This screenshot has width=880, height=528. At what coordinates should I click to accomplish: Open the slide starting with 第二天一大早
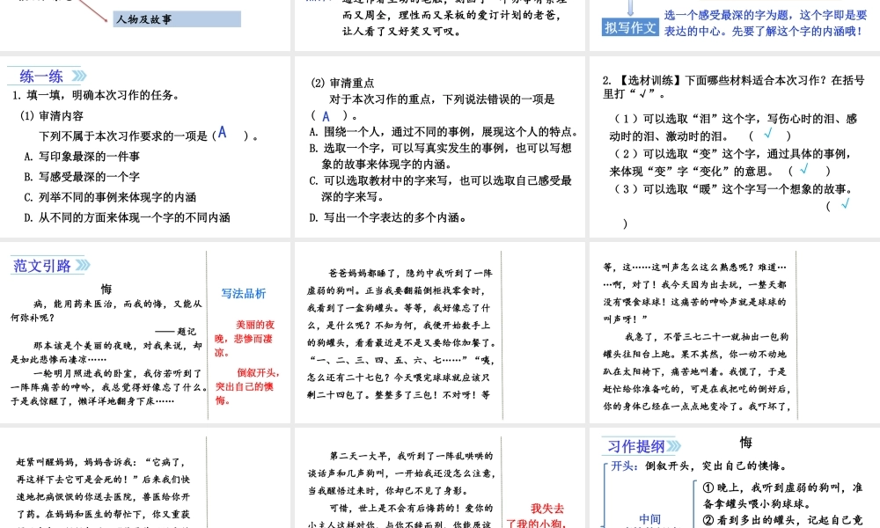(x=439, y=478)
